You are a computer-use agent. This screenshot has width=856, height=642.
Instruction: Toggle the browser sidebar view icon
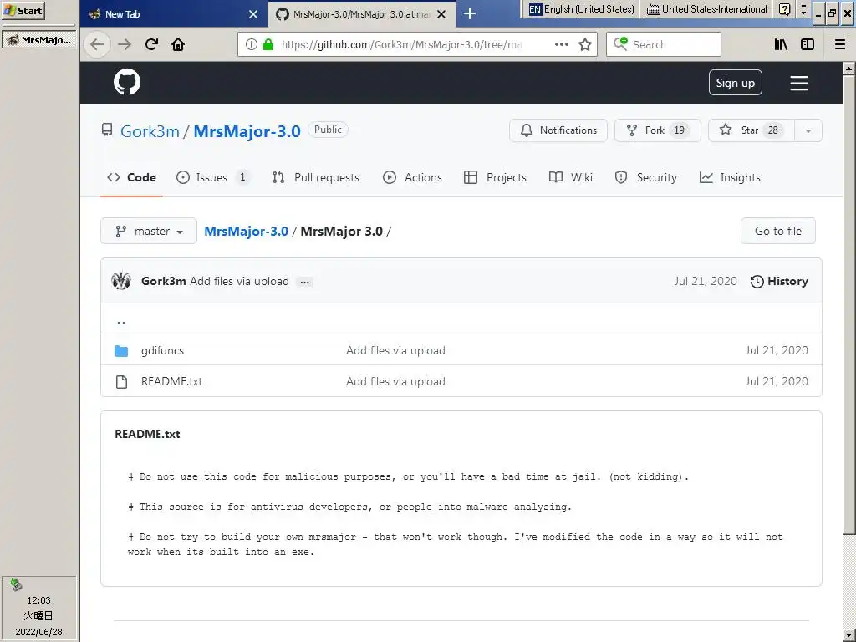pyautogui.click(x=808, y=44)
